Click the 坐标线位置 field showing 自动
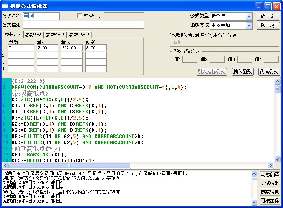This screenshot has width=283, height=208. click(224, 43)
